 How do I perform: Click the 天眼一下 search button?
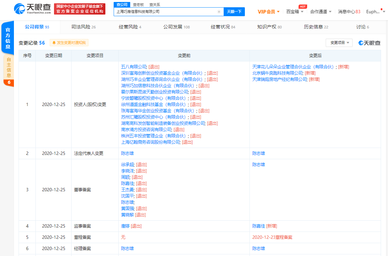pos(234,12)
